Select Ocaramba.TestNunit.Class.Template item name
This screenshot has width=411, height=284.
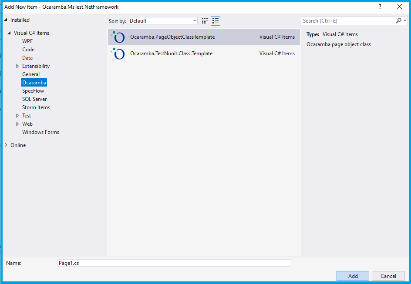(x=172, y=53)
